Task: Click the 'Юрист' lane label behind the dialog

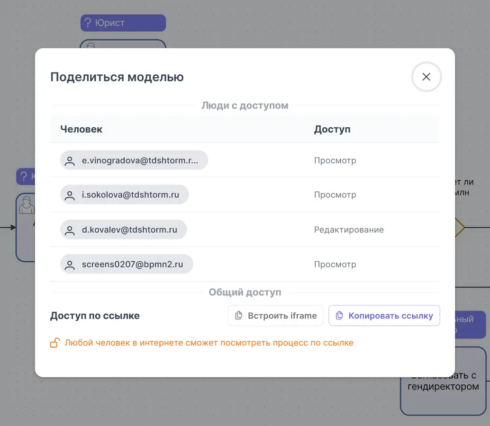Action: pyautogui.click(x=123, y=23)
